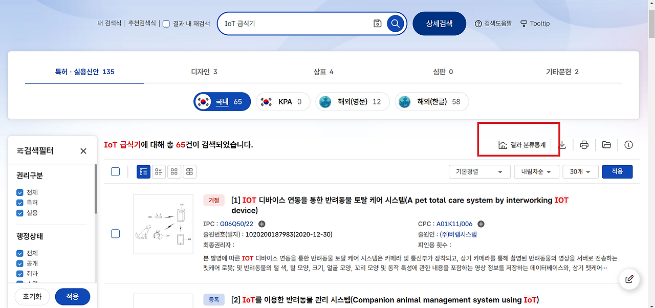The height and width of the screenshot is (308, 655).
Task: Switch to compact list view
Action: click(x=159, y=171)
